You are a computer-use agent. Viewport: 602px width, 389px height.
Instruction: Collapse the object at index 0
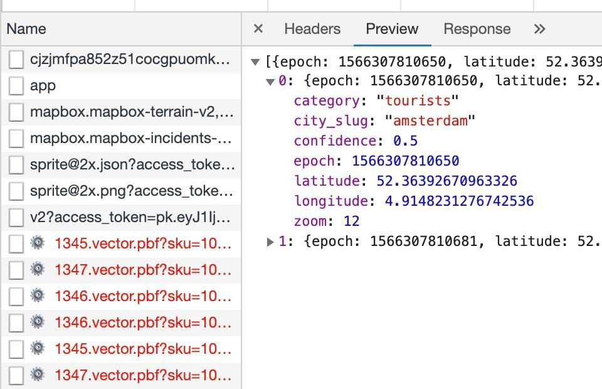(270, 82)
